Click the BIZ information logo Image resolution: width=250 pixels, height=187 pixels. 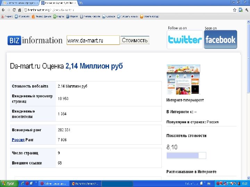(35, 41)
